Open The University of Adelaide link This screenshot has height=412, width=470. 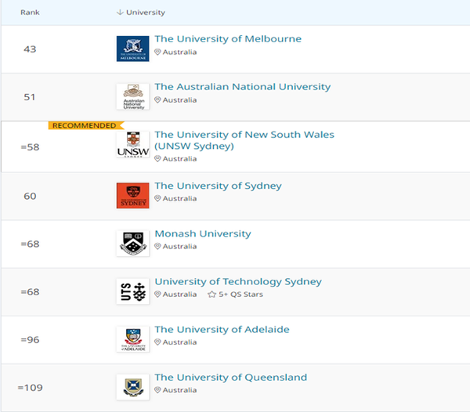pos(222,330)
